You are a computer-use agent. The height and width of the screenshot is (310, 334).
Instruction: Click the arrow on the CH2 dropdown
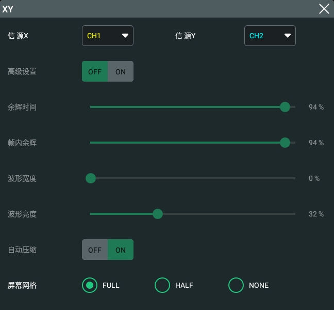[287, 36]
